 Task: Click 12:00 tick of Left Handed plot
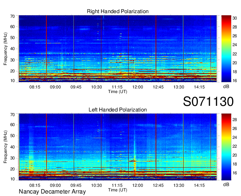(x=138, y=185)
